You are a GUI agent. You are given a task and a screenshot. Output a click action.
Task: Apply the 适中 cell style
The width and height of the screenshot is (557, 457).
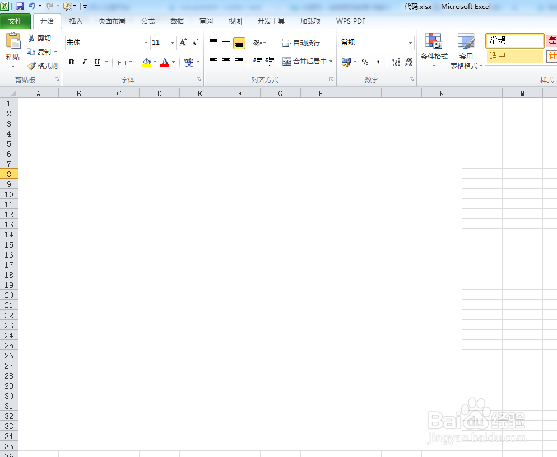(x=515, y=56)
